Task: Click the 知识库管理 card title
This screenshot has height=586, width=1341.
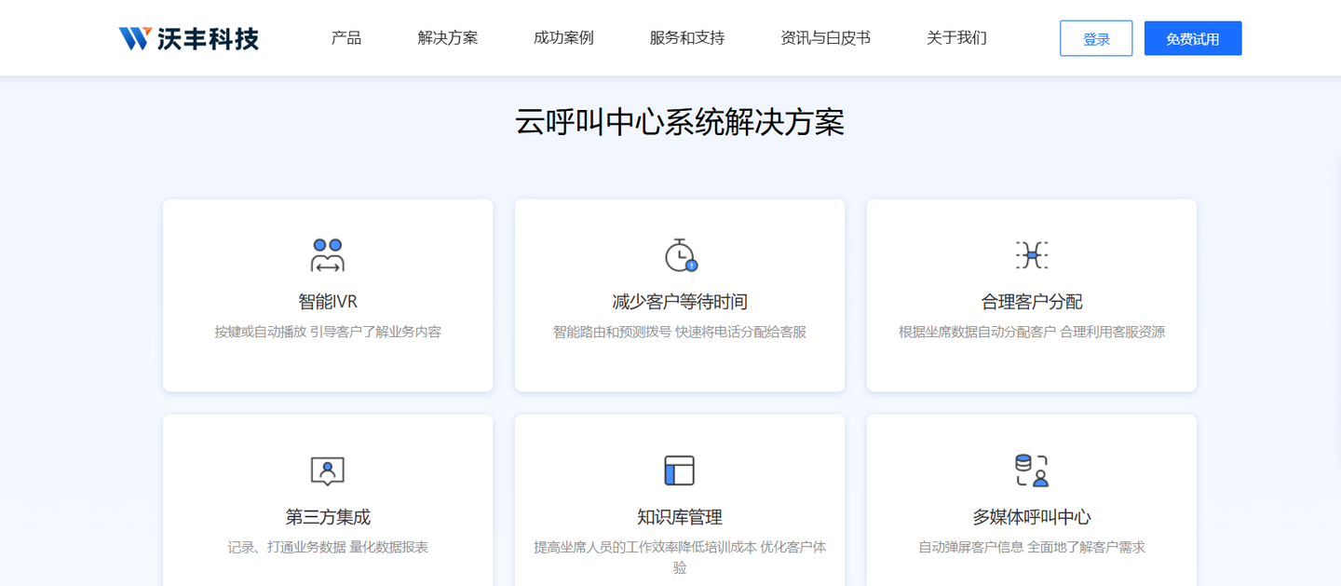Action: (x=680, y=517)
